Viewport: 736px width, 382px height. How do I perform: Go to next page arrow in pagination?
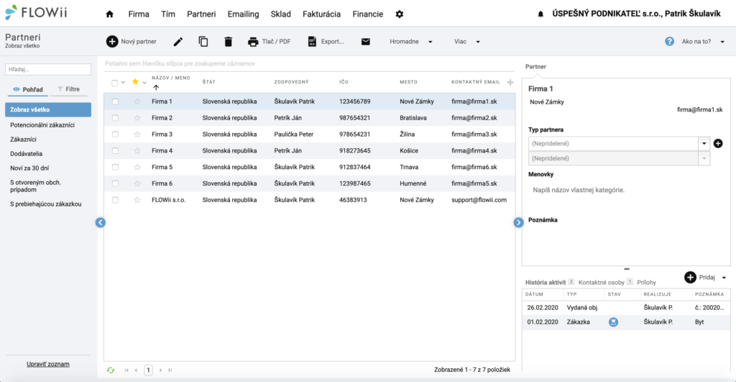[160, 370]
